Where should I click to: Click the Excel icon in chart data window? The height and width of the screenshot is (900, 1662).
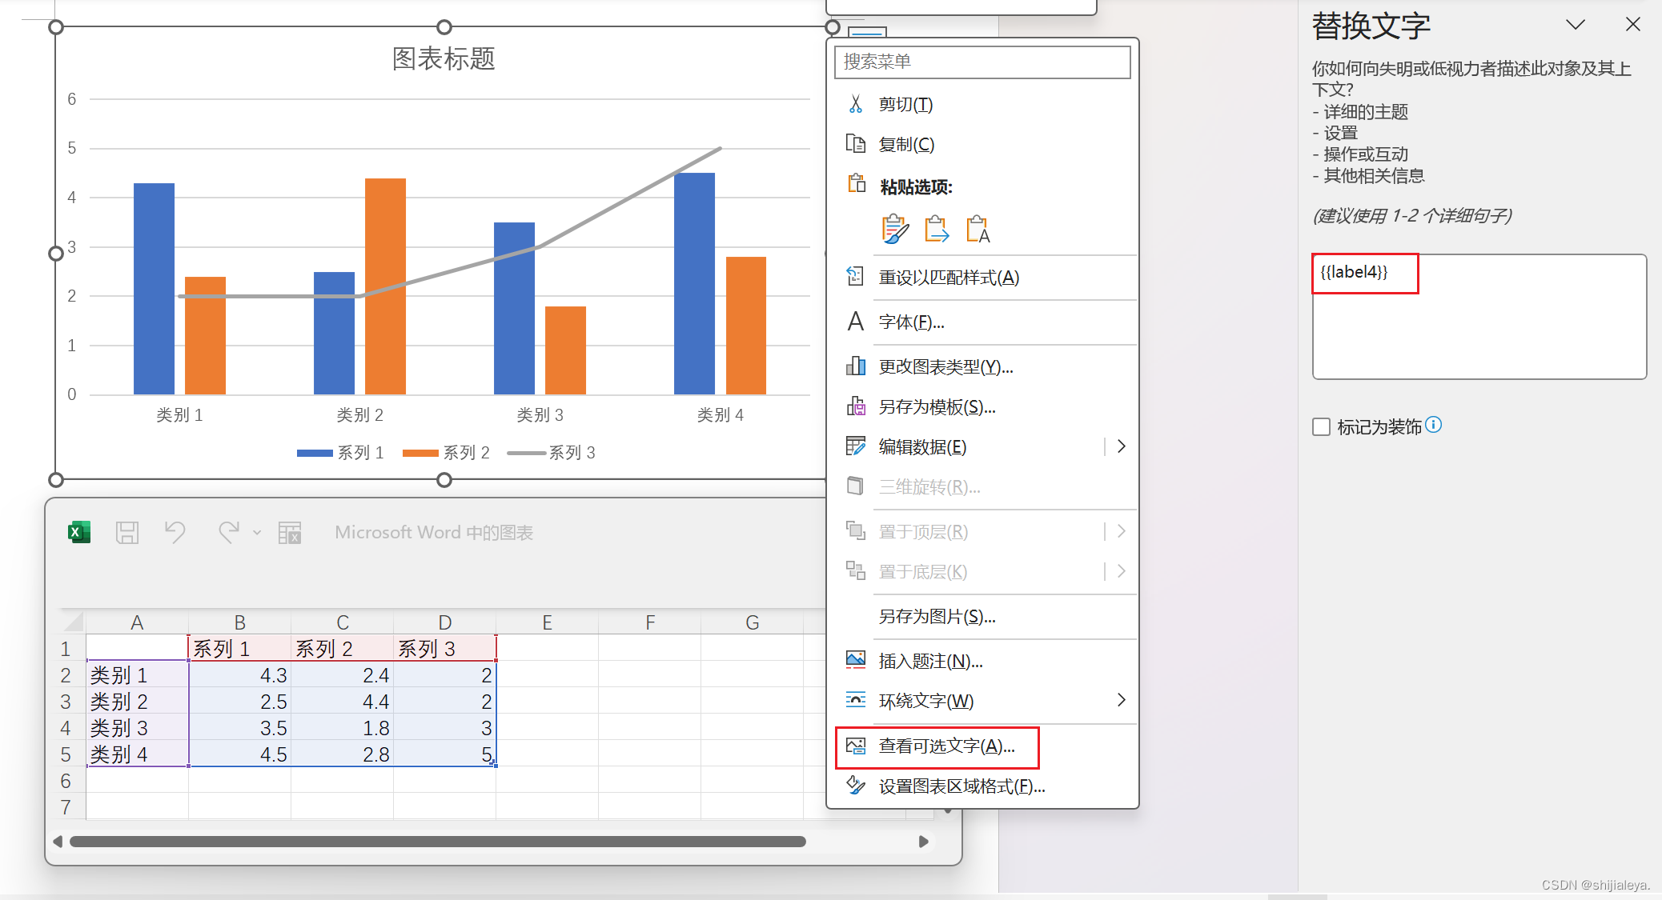tap(79, 532)
